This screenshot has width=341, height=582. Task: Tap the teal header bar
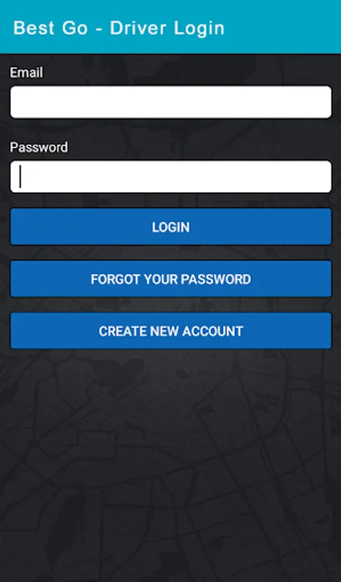[x=171, y=27]
